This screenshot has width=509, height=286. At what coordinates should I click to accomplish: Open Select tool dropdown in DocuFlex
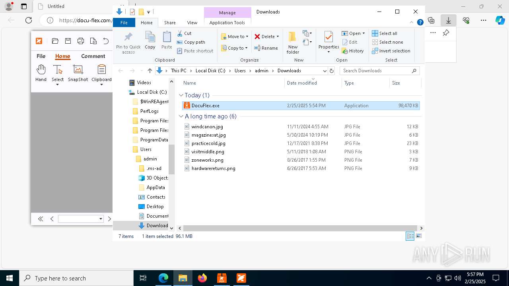57,85
